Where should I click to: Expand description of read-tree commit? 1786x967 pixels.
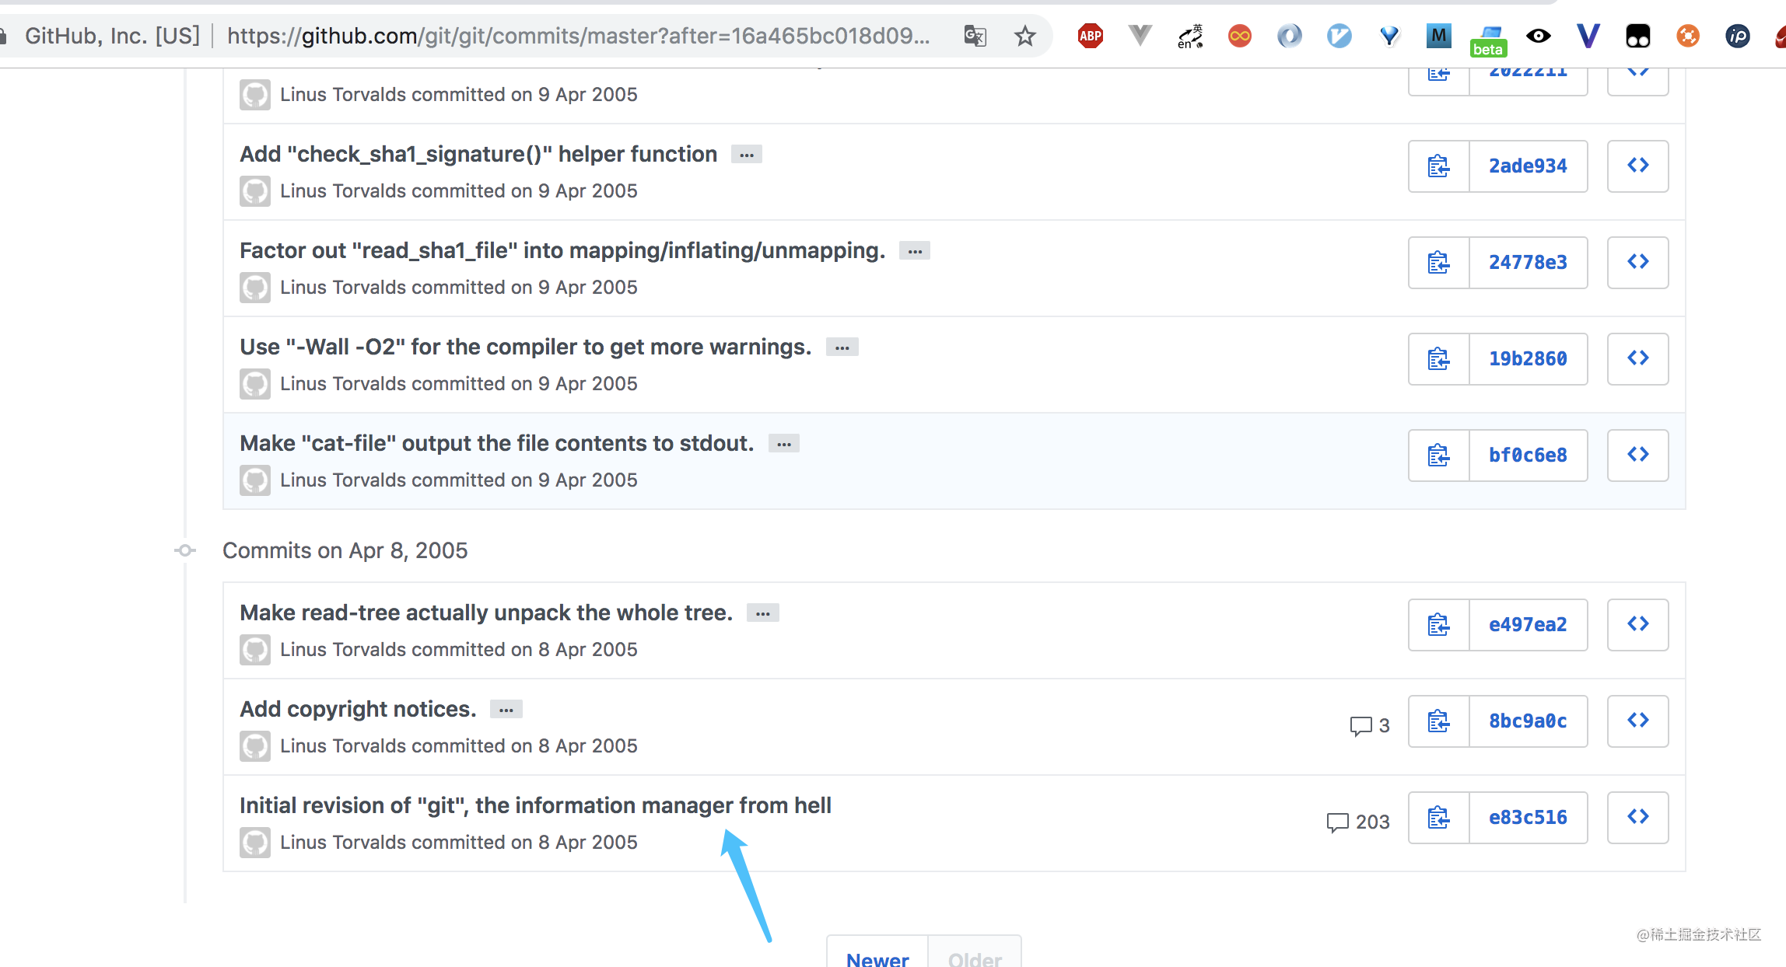763,613
